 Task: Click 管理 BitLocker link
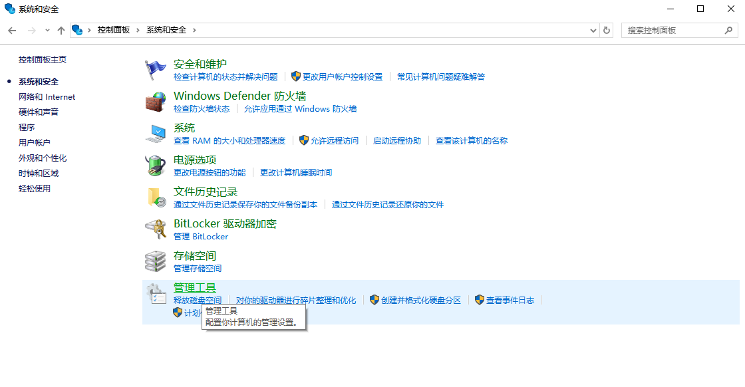pos(200,237)
